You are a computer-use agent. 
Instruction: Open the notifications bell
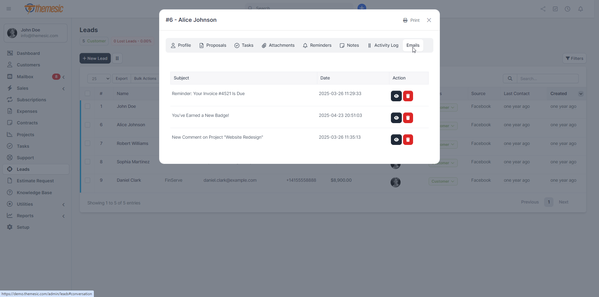pyautogui.click(x=581, y=9)
